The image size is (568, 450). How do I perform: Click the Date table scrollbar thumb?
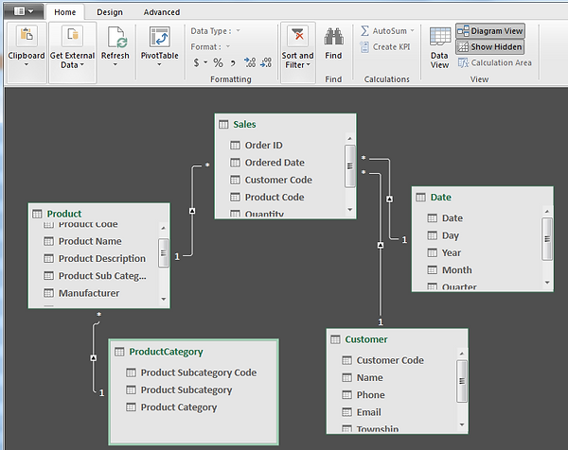(547, 239)
